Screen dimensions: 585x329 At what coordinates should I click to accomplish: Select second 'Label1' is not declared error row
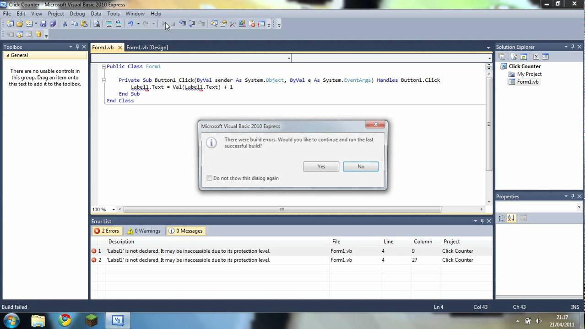(291, 260)
